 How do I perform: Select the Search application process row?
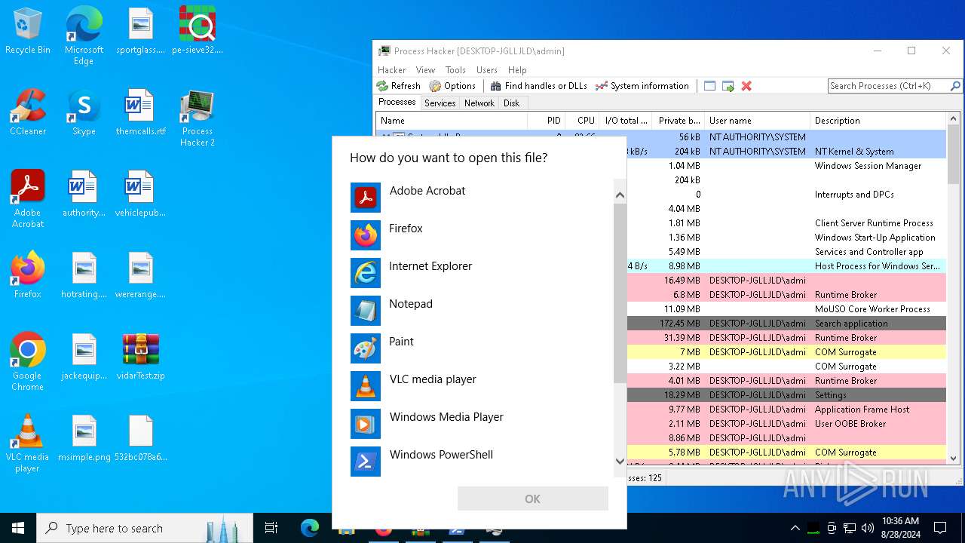pos(786,324)
